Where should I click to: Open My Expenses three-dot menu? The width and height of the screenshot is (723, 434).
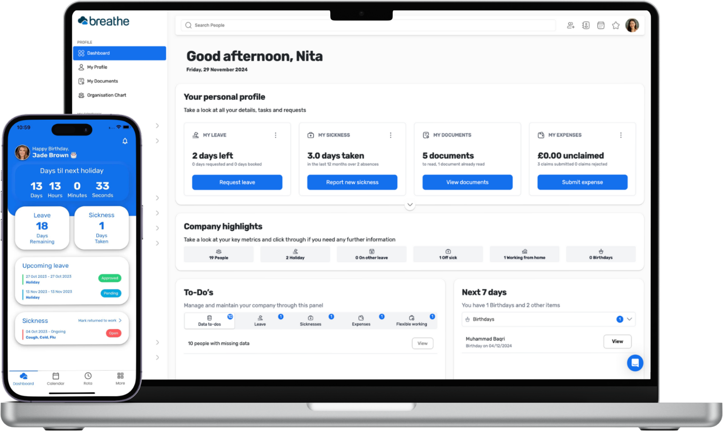point(621,136)
